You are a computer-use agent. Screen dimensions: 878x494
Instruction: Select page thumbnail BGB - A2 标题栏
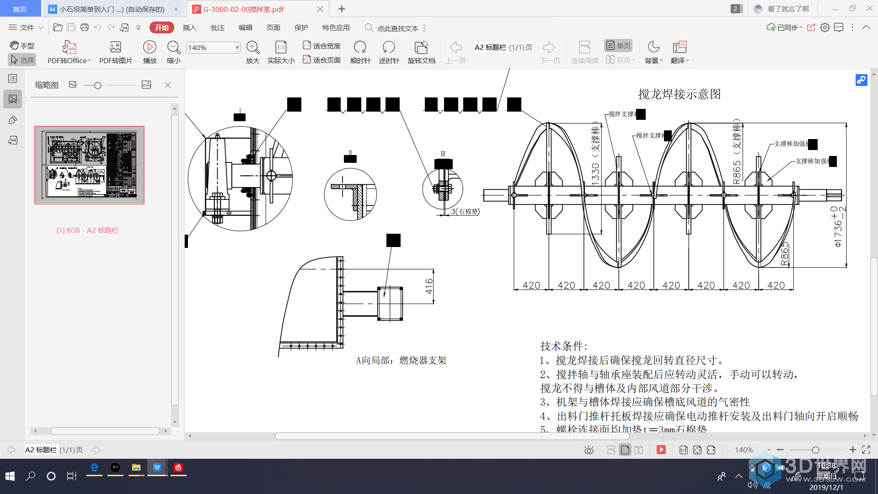89,165
